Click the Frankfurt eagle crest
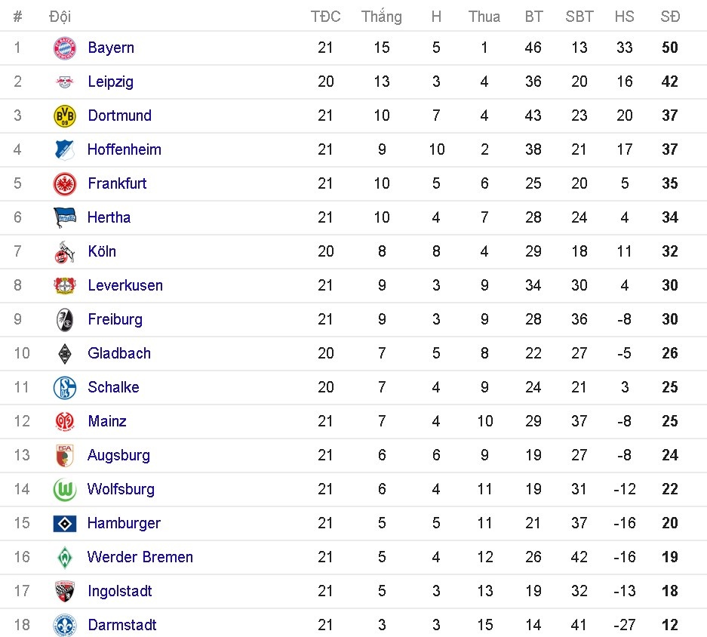This screenshot has width=707, height=637. (65, 183)
